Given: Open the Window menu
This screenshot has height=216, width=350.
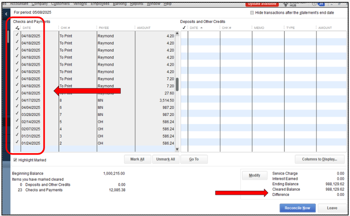Looking at the screenshot, I should 153,4.
